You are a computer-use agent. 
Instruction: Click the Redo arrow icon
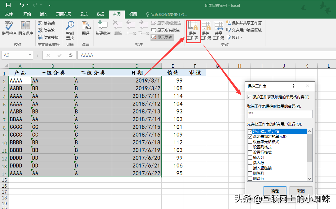click(x=35, y=5)
